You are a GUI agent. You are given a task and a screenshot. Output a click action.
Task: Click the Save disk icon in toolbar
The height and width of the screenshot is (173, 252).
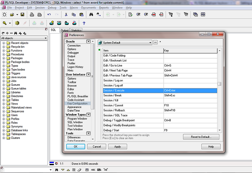tap(22, 14)
